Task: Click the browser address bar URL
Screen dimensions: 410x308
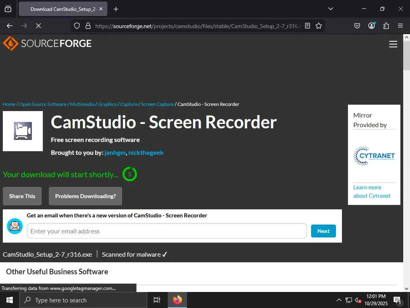Action: click(x=197, y=26)
